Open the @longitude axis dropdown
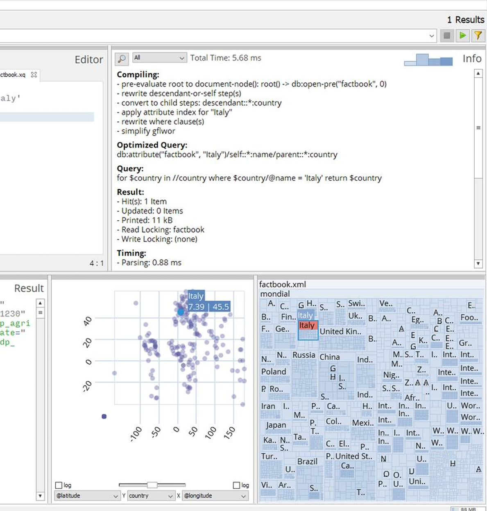Image resolution: width=487 pixels, height=511 pixels. click(x=215, y=496)
